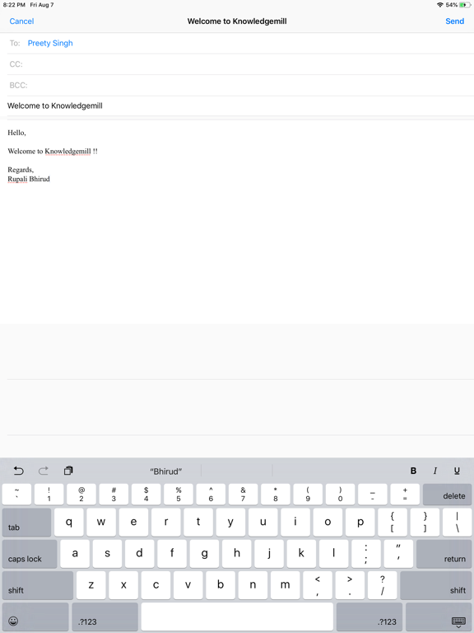Tap the tilde backtick key
The image size is (474, 633).
point(16,495)
